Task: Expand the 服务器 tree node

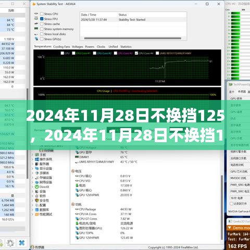Action: [x=32, y=164]
